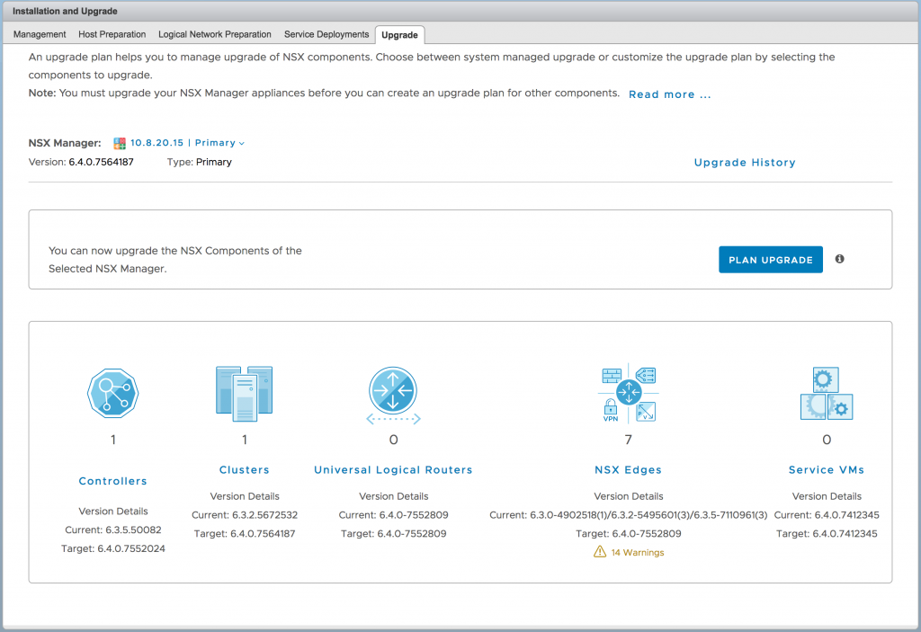Follow the Read more link

(669, 94)
